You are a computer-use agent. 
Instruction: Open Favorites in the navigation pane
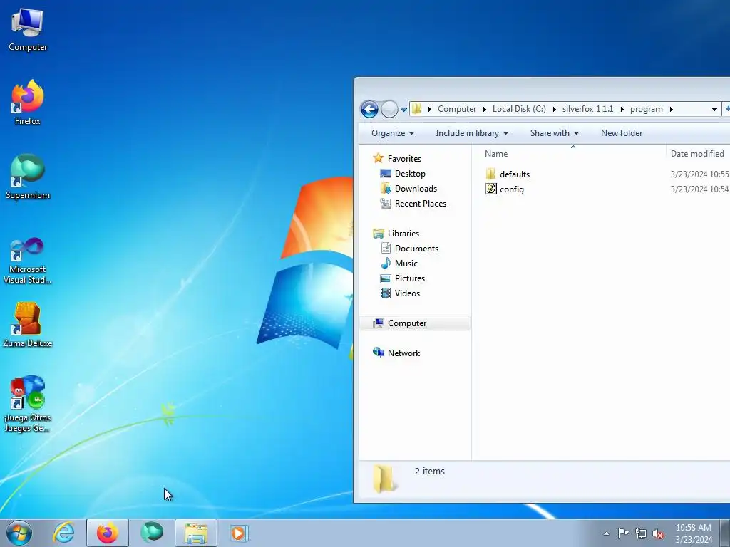pyautogui.click(x=404, y=159)
